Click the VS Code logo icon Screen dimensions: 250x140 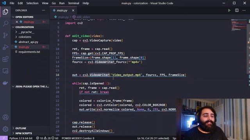4,3
